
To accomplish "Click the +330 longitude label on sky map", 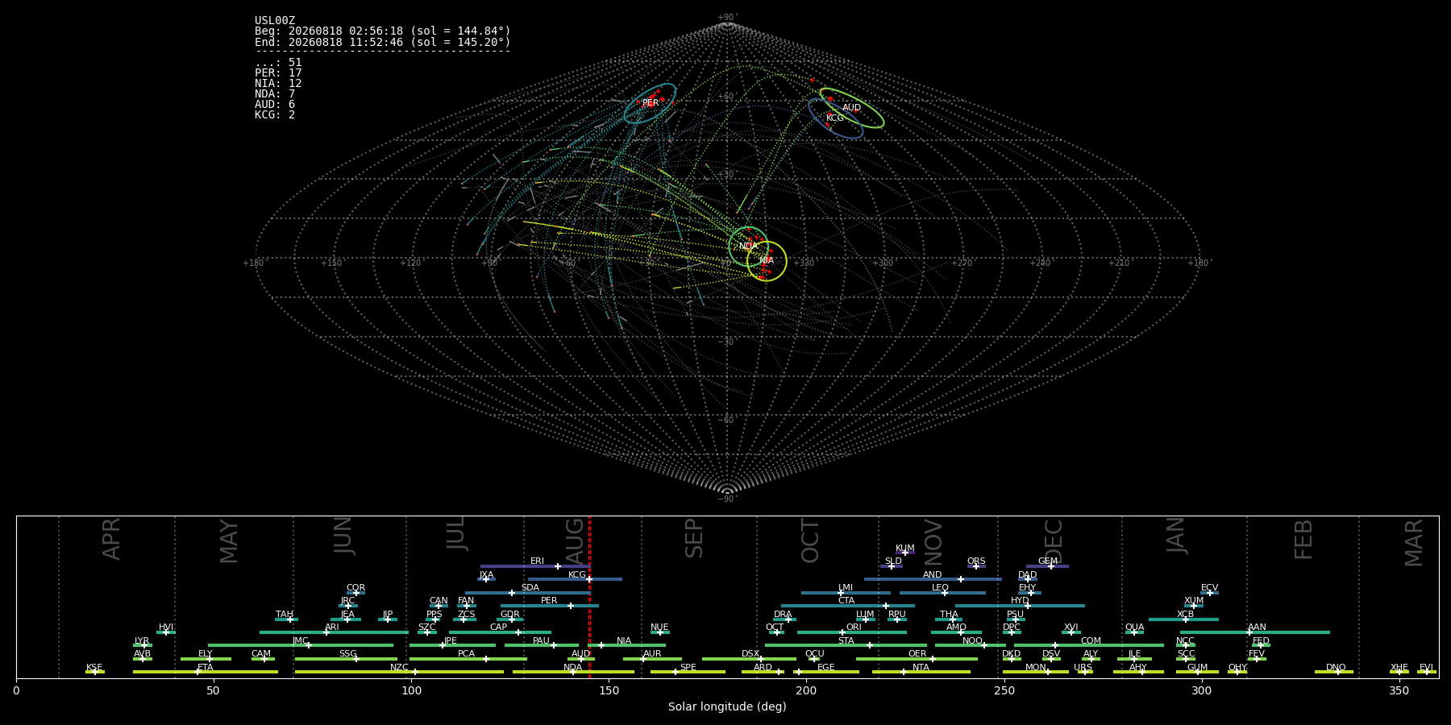I will (x=804, y=263).
